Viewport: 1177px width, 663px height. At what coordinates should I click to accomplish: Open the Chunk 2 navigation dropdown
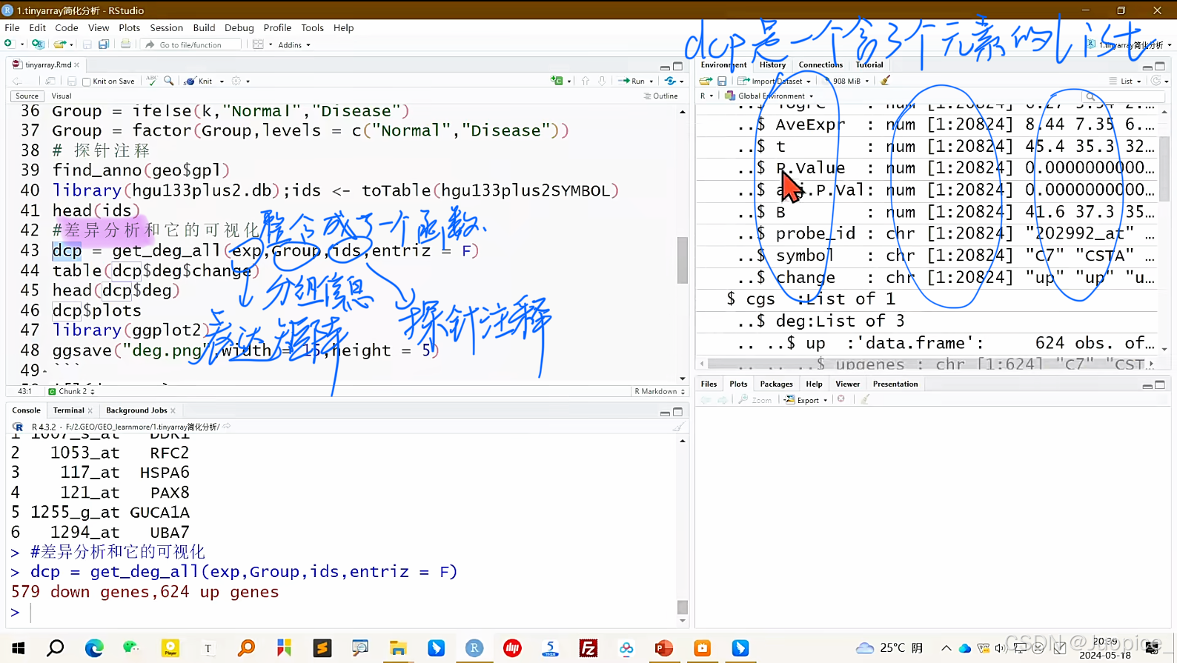click(72, 391)
